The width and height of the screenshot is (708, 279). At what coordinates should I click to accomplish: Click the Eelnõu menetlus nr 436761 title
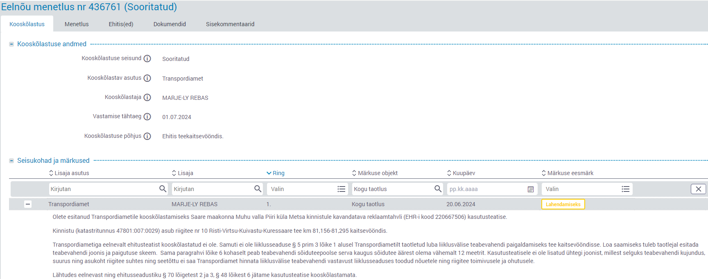pos(89,7)
